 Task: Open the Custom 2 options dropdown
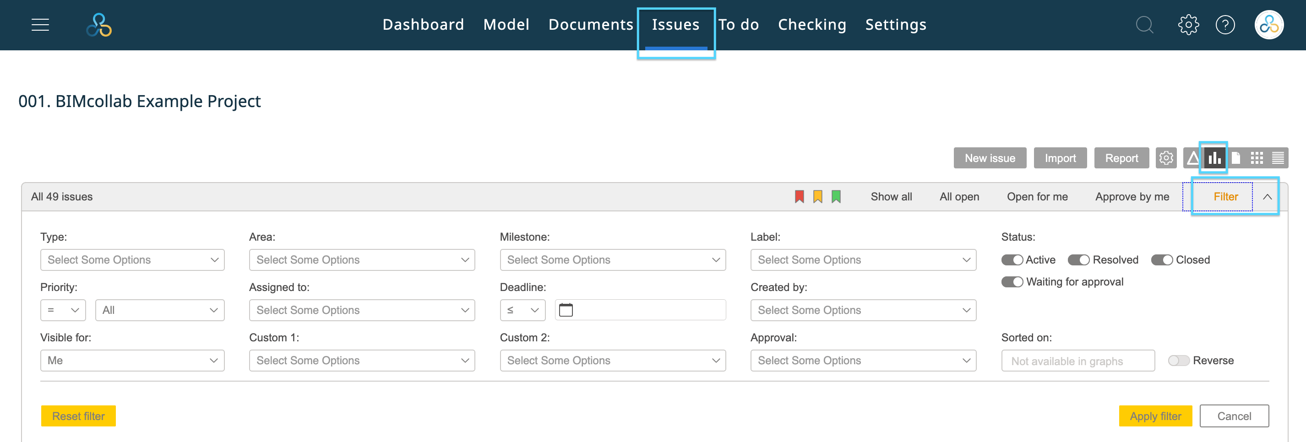(x=612, y=361)
